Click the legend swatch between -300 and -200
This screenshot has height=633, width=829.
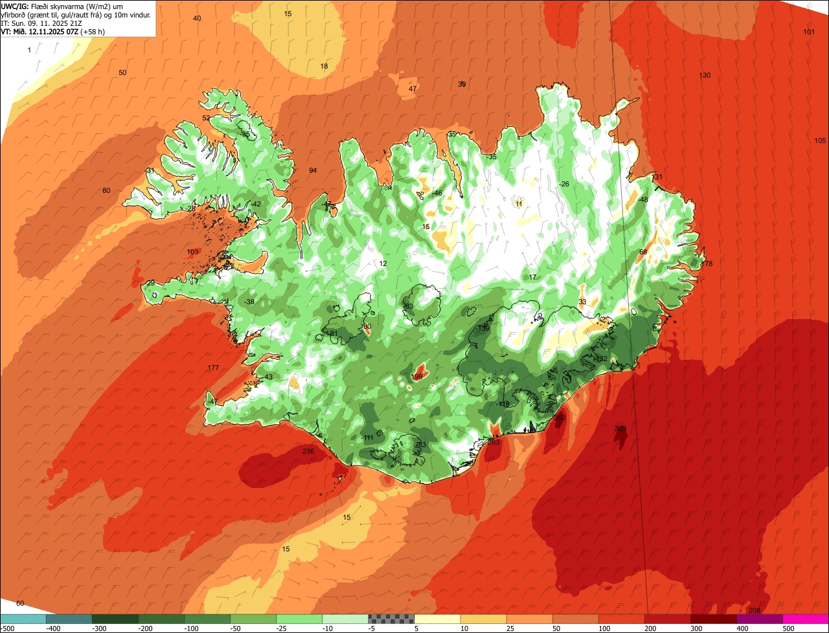[115, 619]
